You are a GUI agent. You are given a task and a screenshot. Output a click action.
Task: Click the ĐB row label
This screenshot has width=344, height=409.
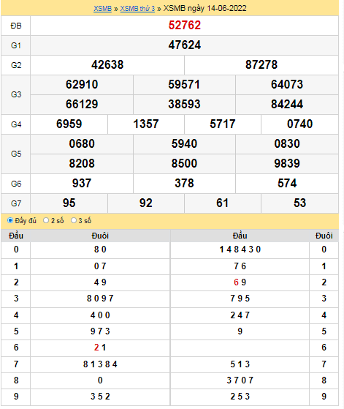(x=16, y=26)
